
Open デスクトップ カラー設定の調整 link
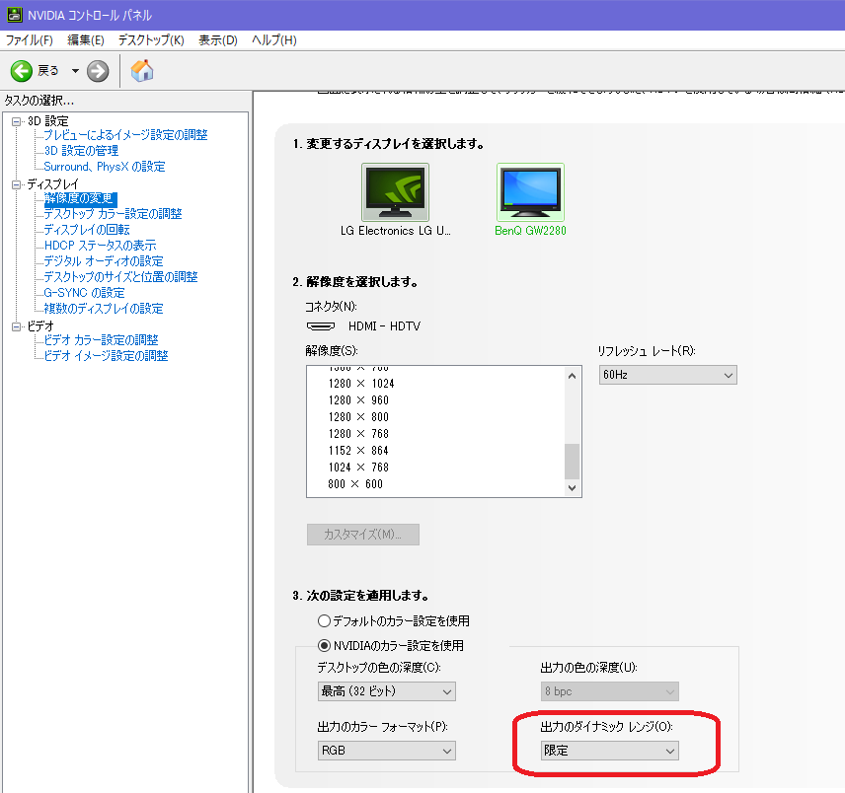(113, 214)
